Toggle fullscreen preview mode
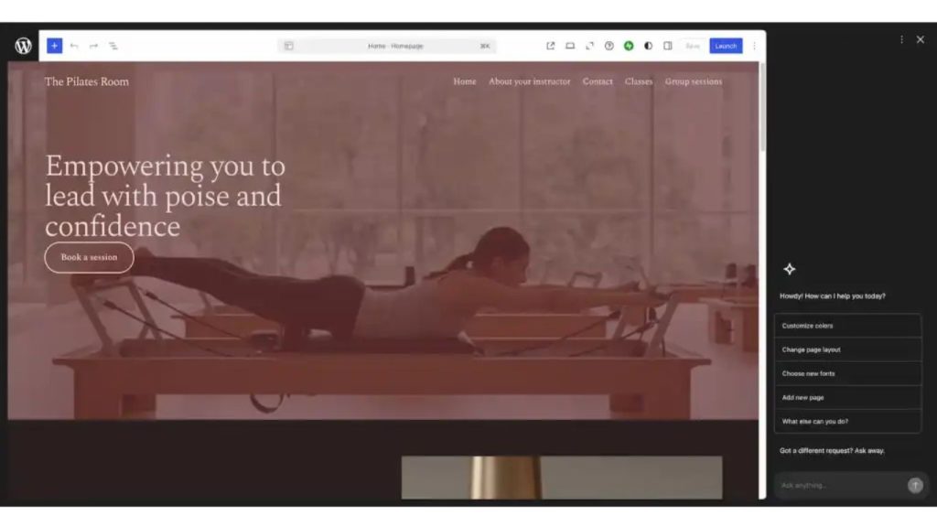The width and height of the screenshot is (937, 527). click(590, 45)
